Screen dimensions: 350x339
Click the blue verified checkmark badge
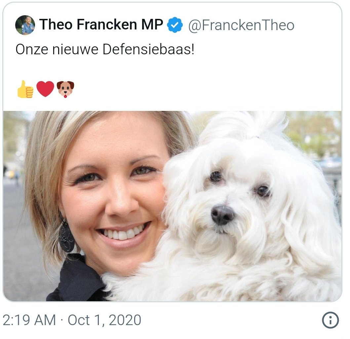click(175, 25)
